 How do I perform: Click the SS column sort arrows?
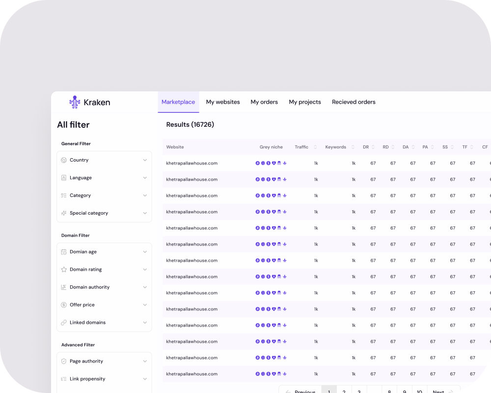pyautogui.click(x=452, y=147)
